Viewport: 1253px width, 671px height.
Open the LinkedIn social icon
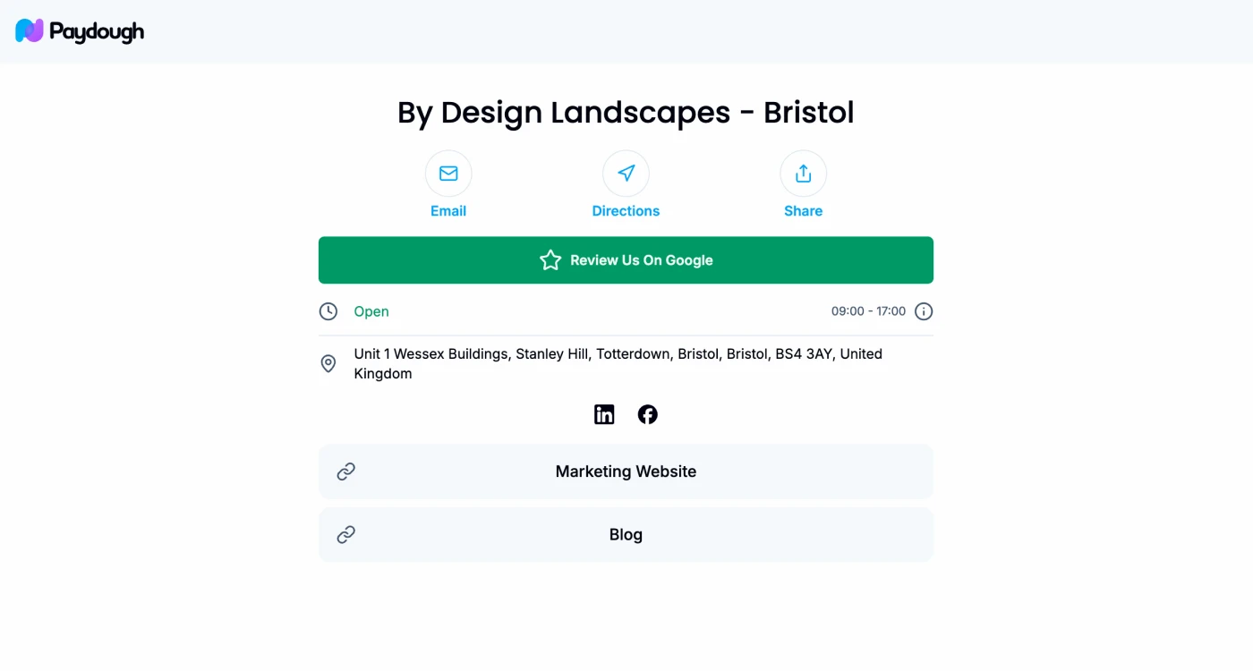(x=604, y=414)
